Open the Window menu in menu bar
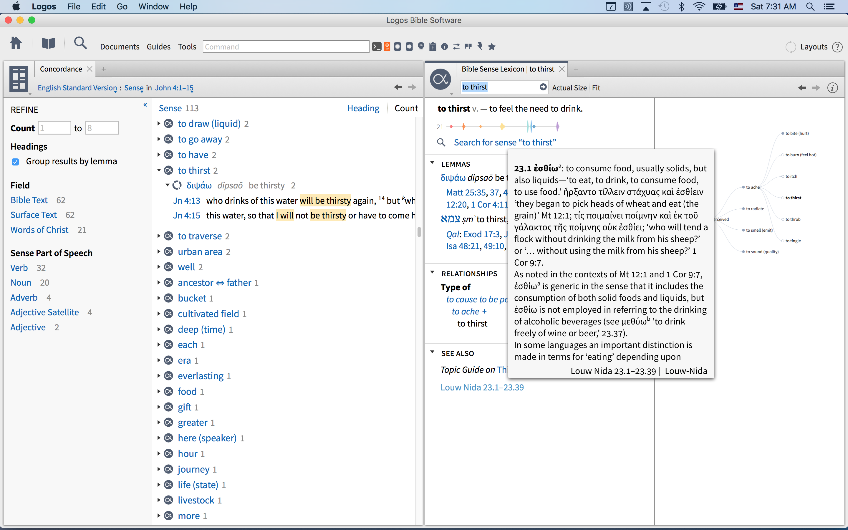 (x=153, y=7)
